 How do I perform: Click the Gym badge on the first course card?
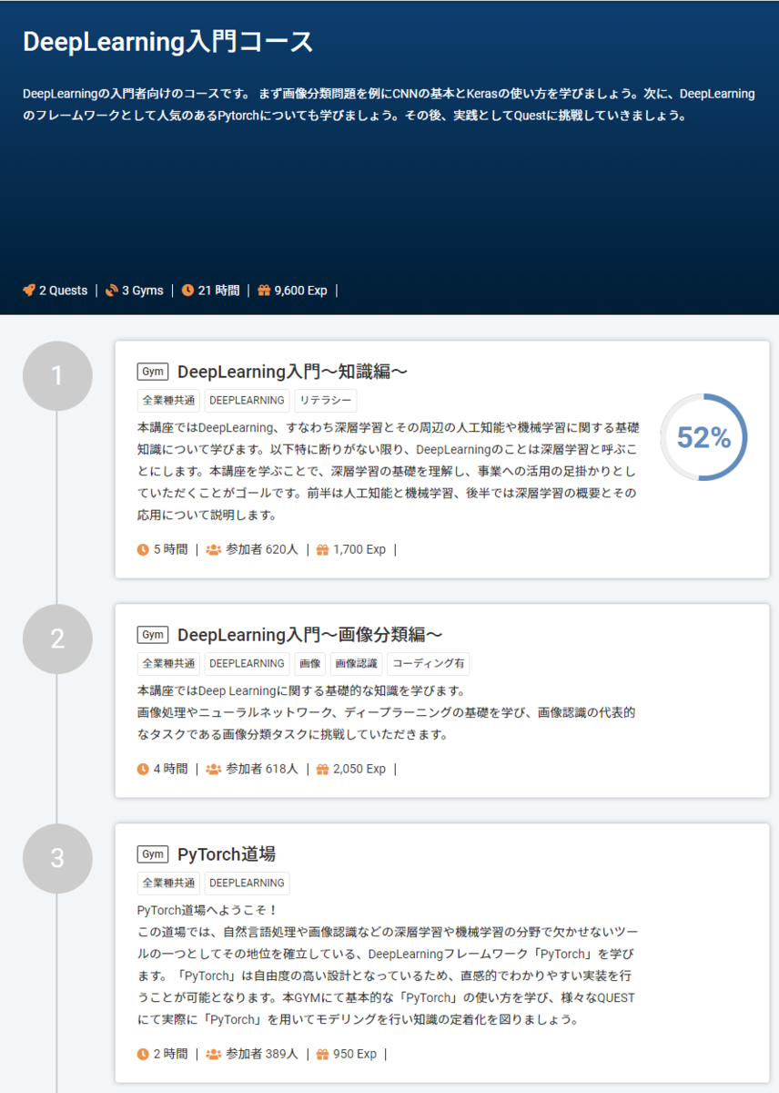151,371
